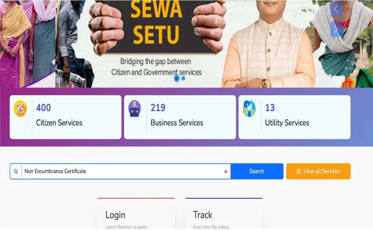This screenshot has width=373, height=231.
Task: Open the Citizen Services people icon
Action: 20,109
